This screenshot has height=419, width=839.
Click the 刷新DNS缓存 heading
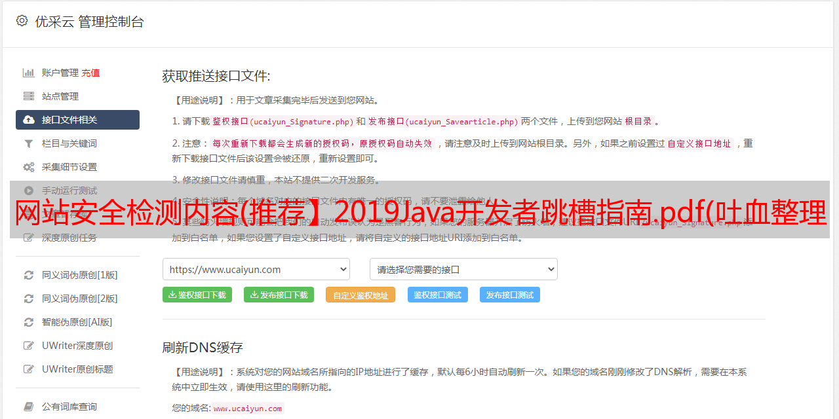(203, 347)
